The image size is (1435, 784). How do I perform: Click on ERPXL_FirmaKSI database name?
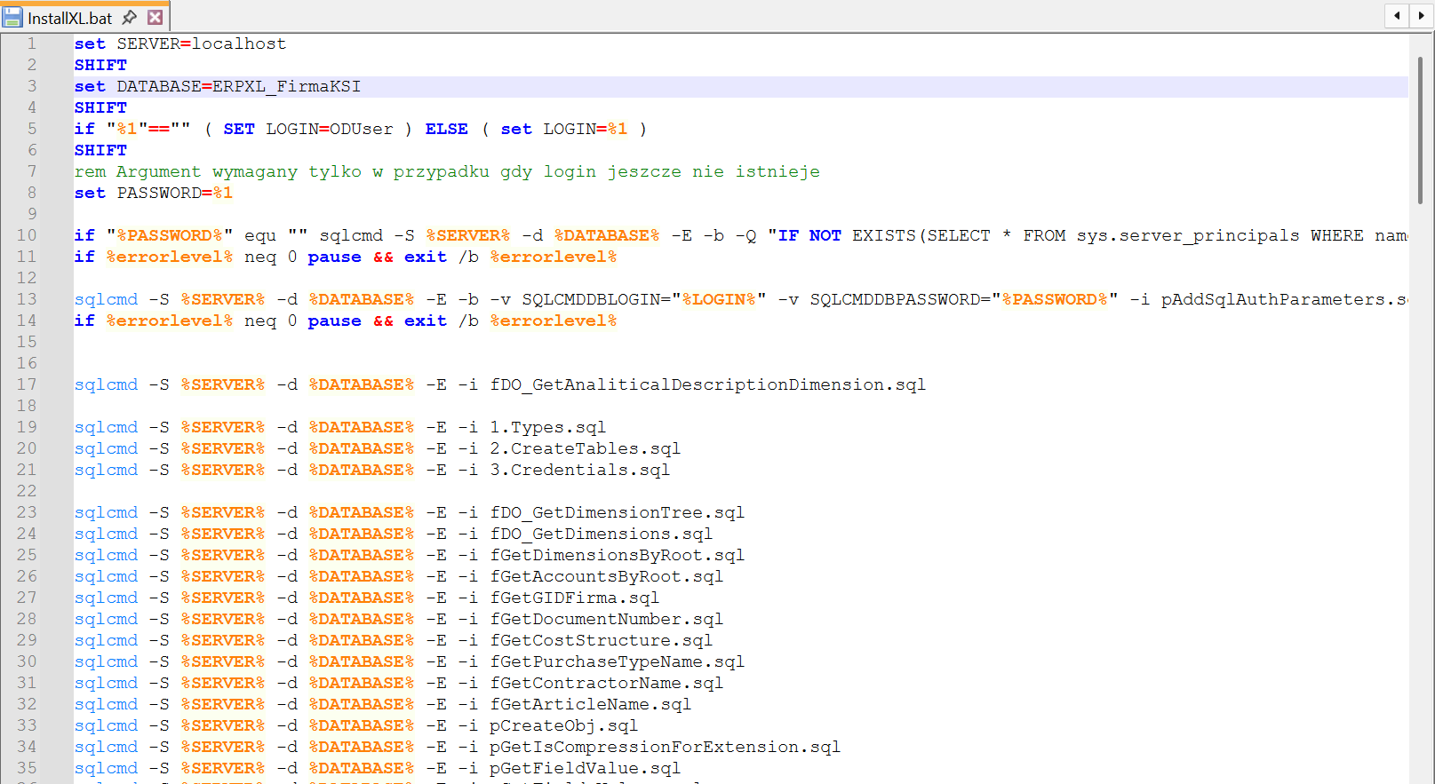[286, 86]
